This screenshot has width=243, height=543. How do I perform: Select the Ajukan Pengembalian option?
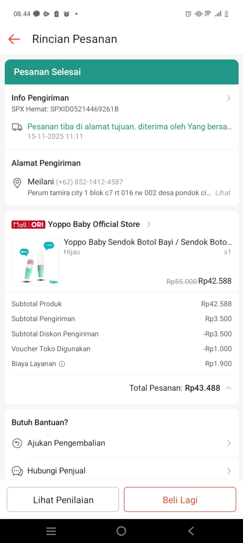pyautogui.click(x=67, y=443)
